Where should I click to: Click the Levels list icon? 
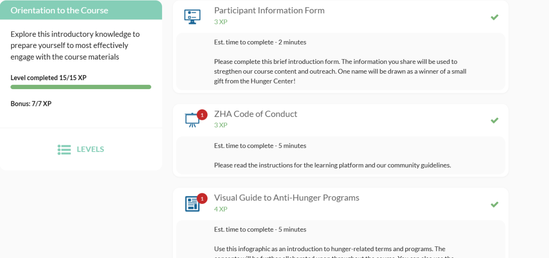(64, 150)
